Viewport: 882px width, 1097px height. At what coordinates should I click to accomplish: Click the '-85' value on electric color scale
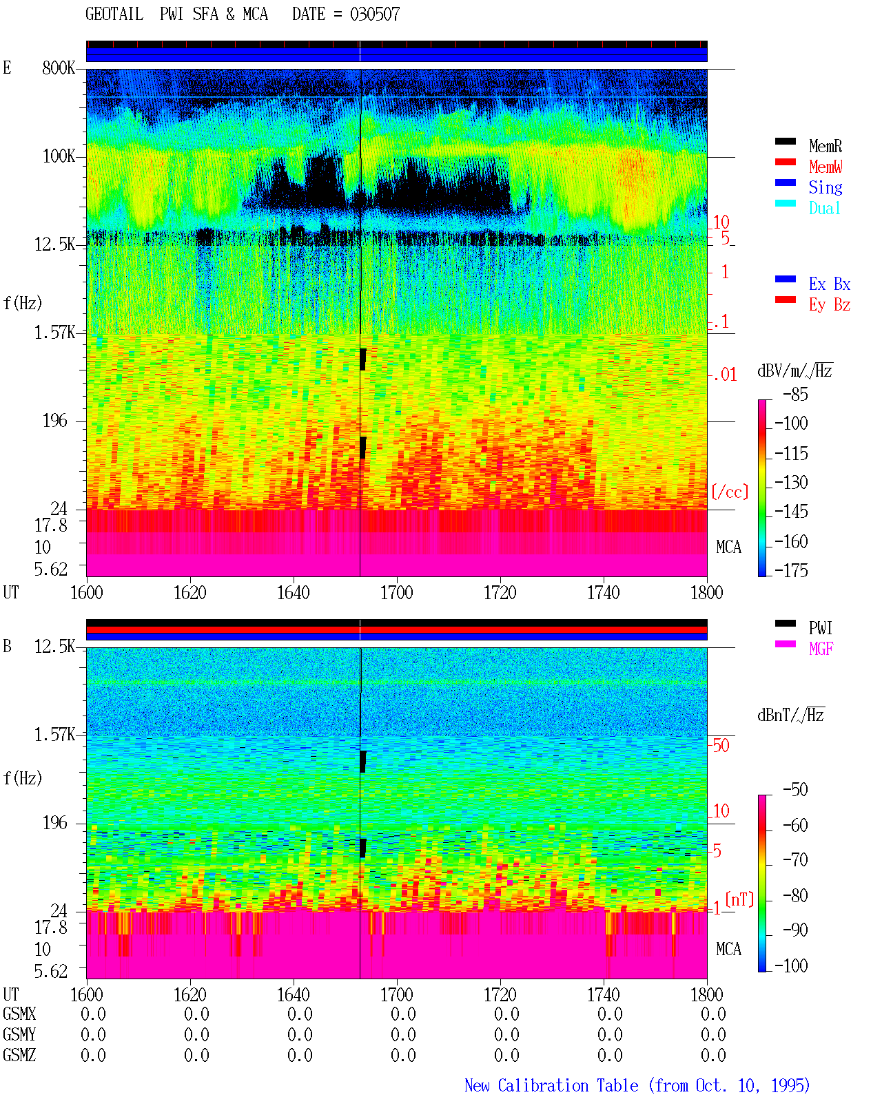click(795, 395)
